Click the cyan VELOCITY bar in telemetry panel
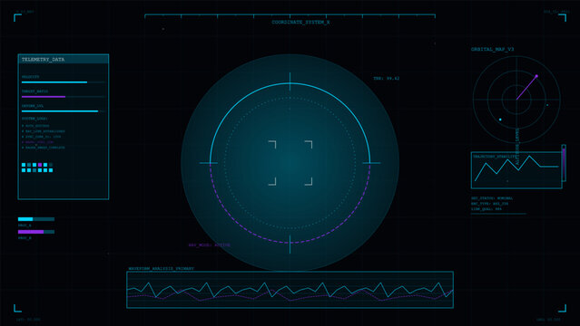The width and height of the screenshot is (580, 326). [54, 82]
